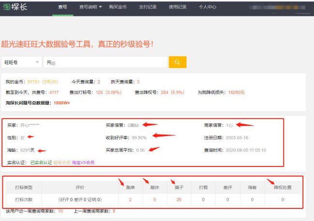Click the gold coin balance 91731
The image size is (314, 221).
33,82
